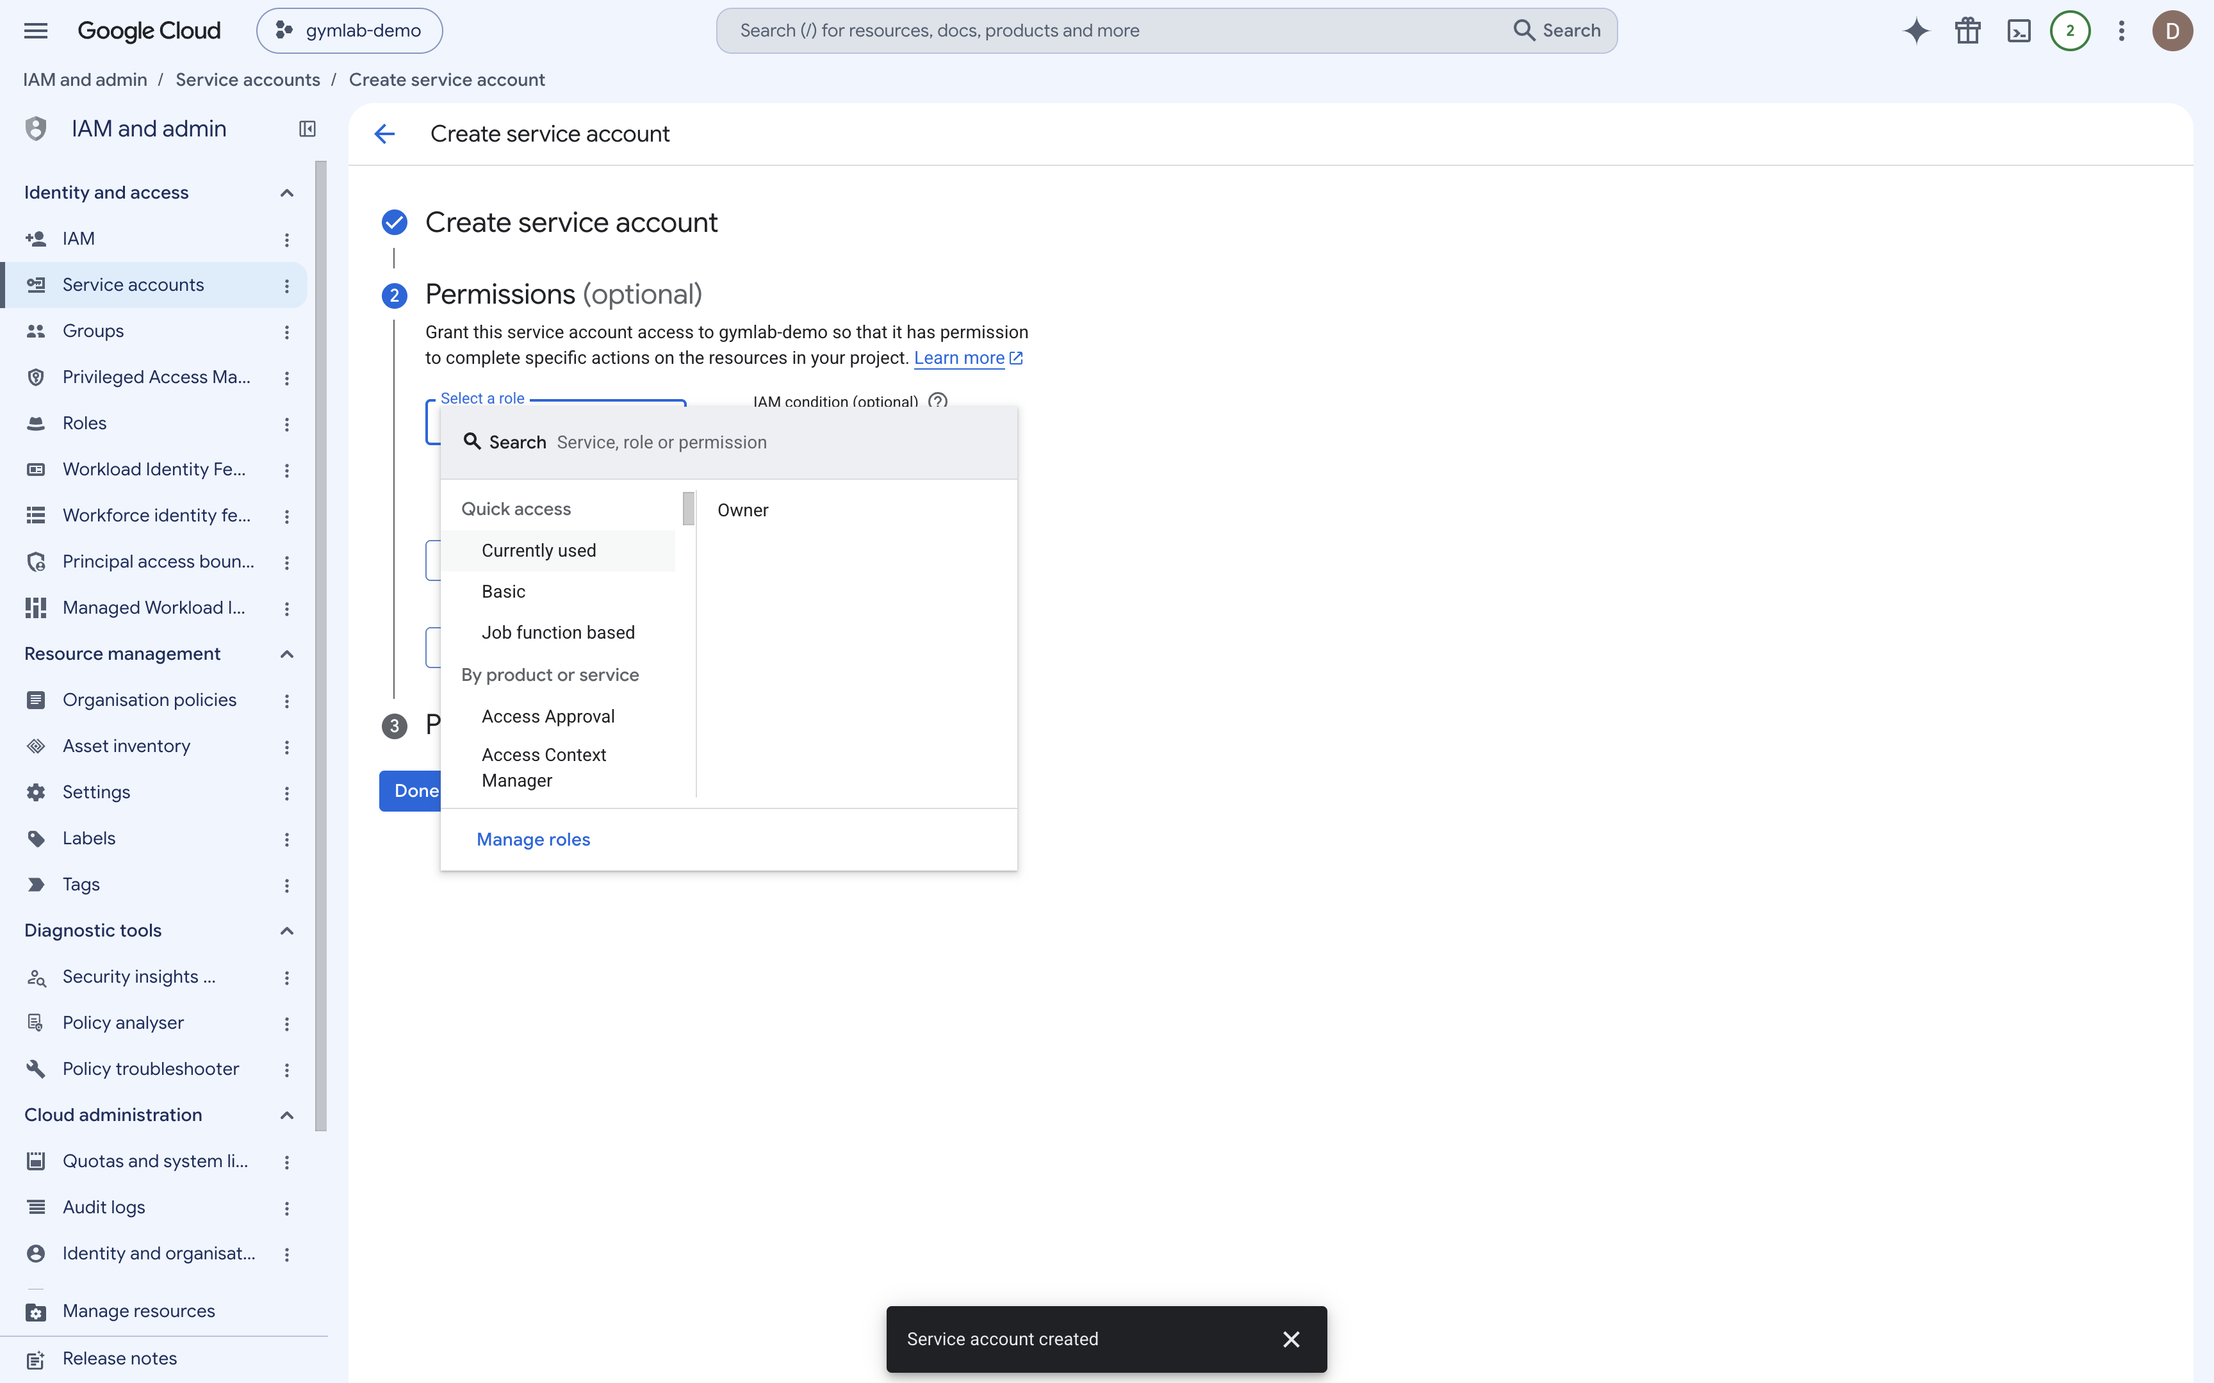Open the top bar three-dot menu
The height and width of the screenshot is (1383, 2214).
2120,30
